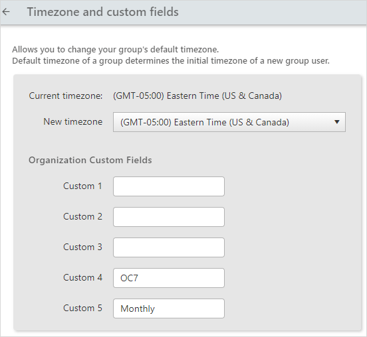Click the Custom 1 label
The height and width of the screenshot is (337, 367).
click(82, 186)
